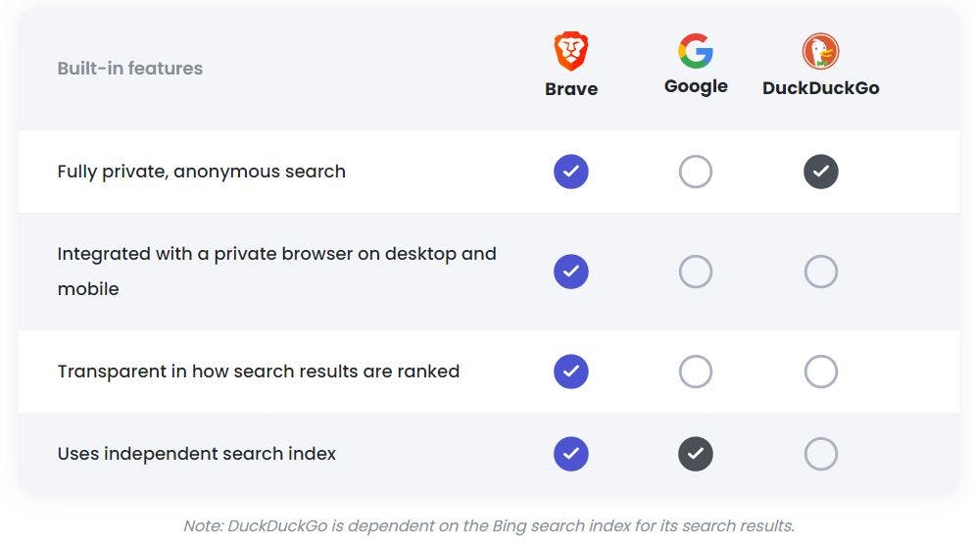Click the "Uses independent search index" row label
Image resolution: width=974 pixels, height=546 pixels.
(x=196, y=454)
